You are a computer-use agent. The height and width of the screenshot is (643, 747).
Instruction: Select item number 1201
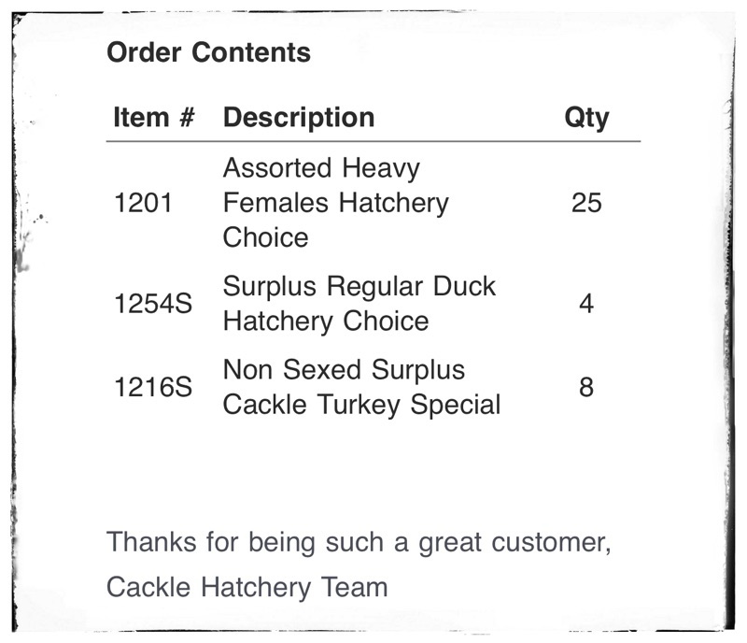pyautogui.click(x=143, y=203)
